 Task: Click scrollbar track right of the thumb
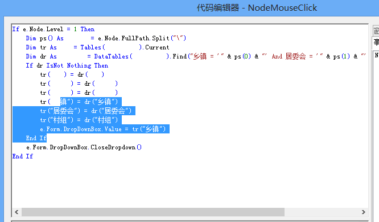(322, 212)
